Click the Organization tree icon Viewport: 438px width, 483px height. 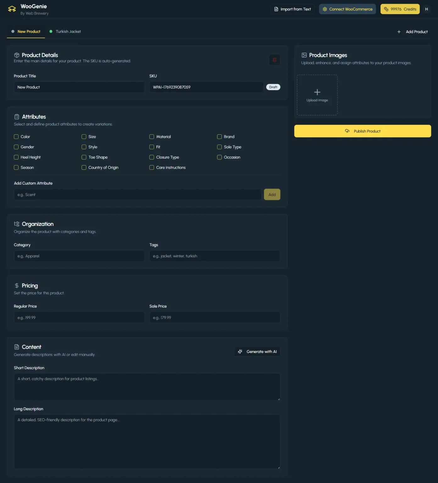click(x=17, y=224)
